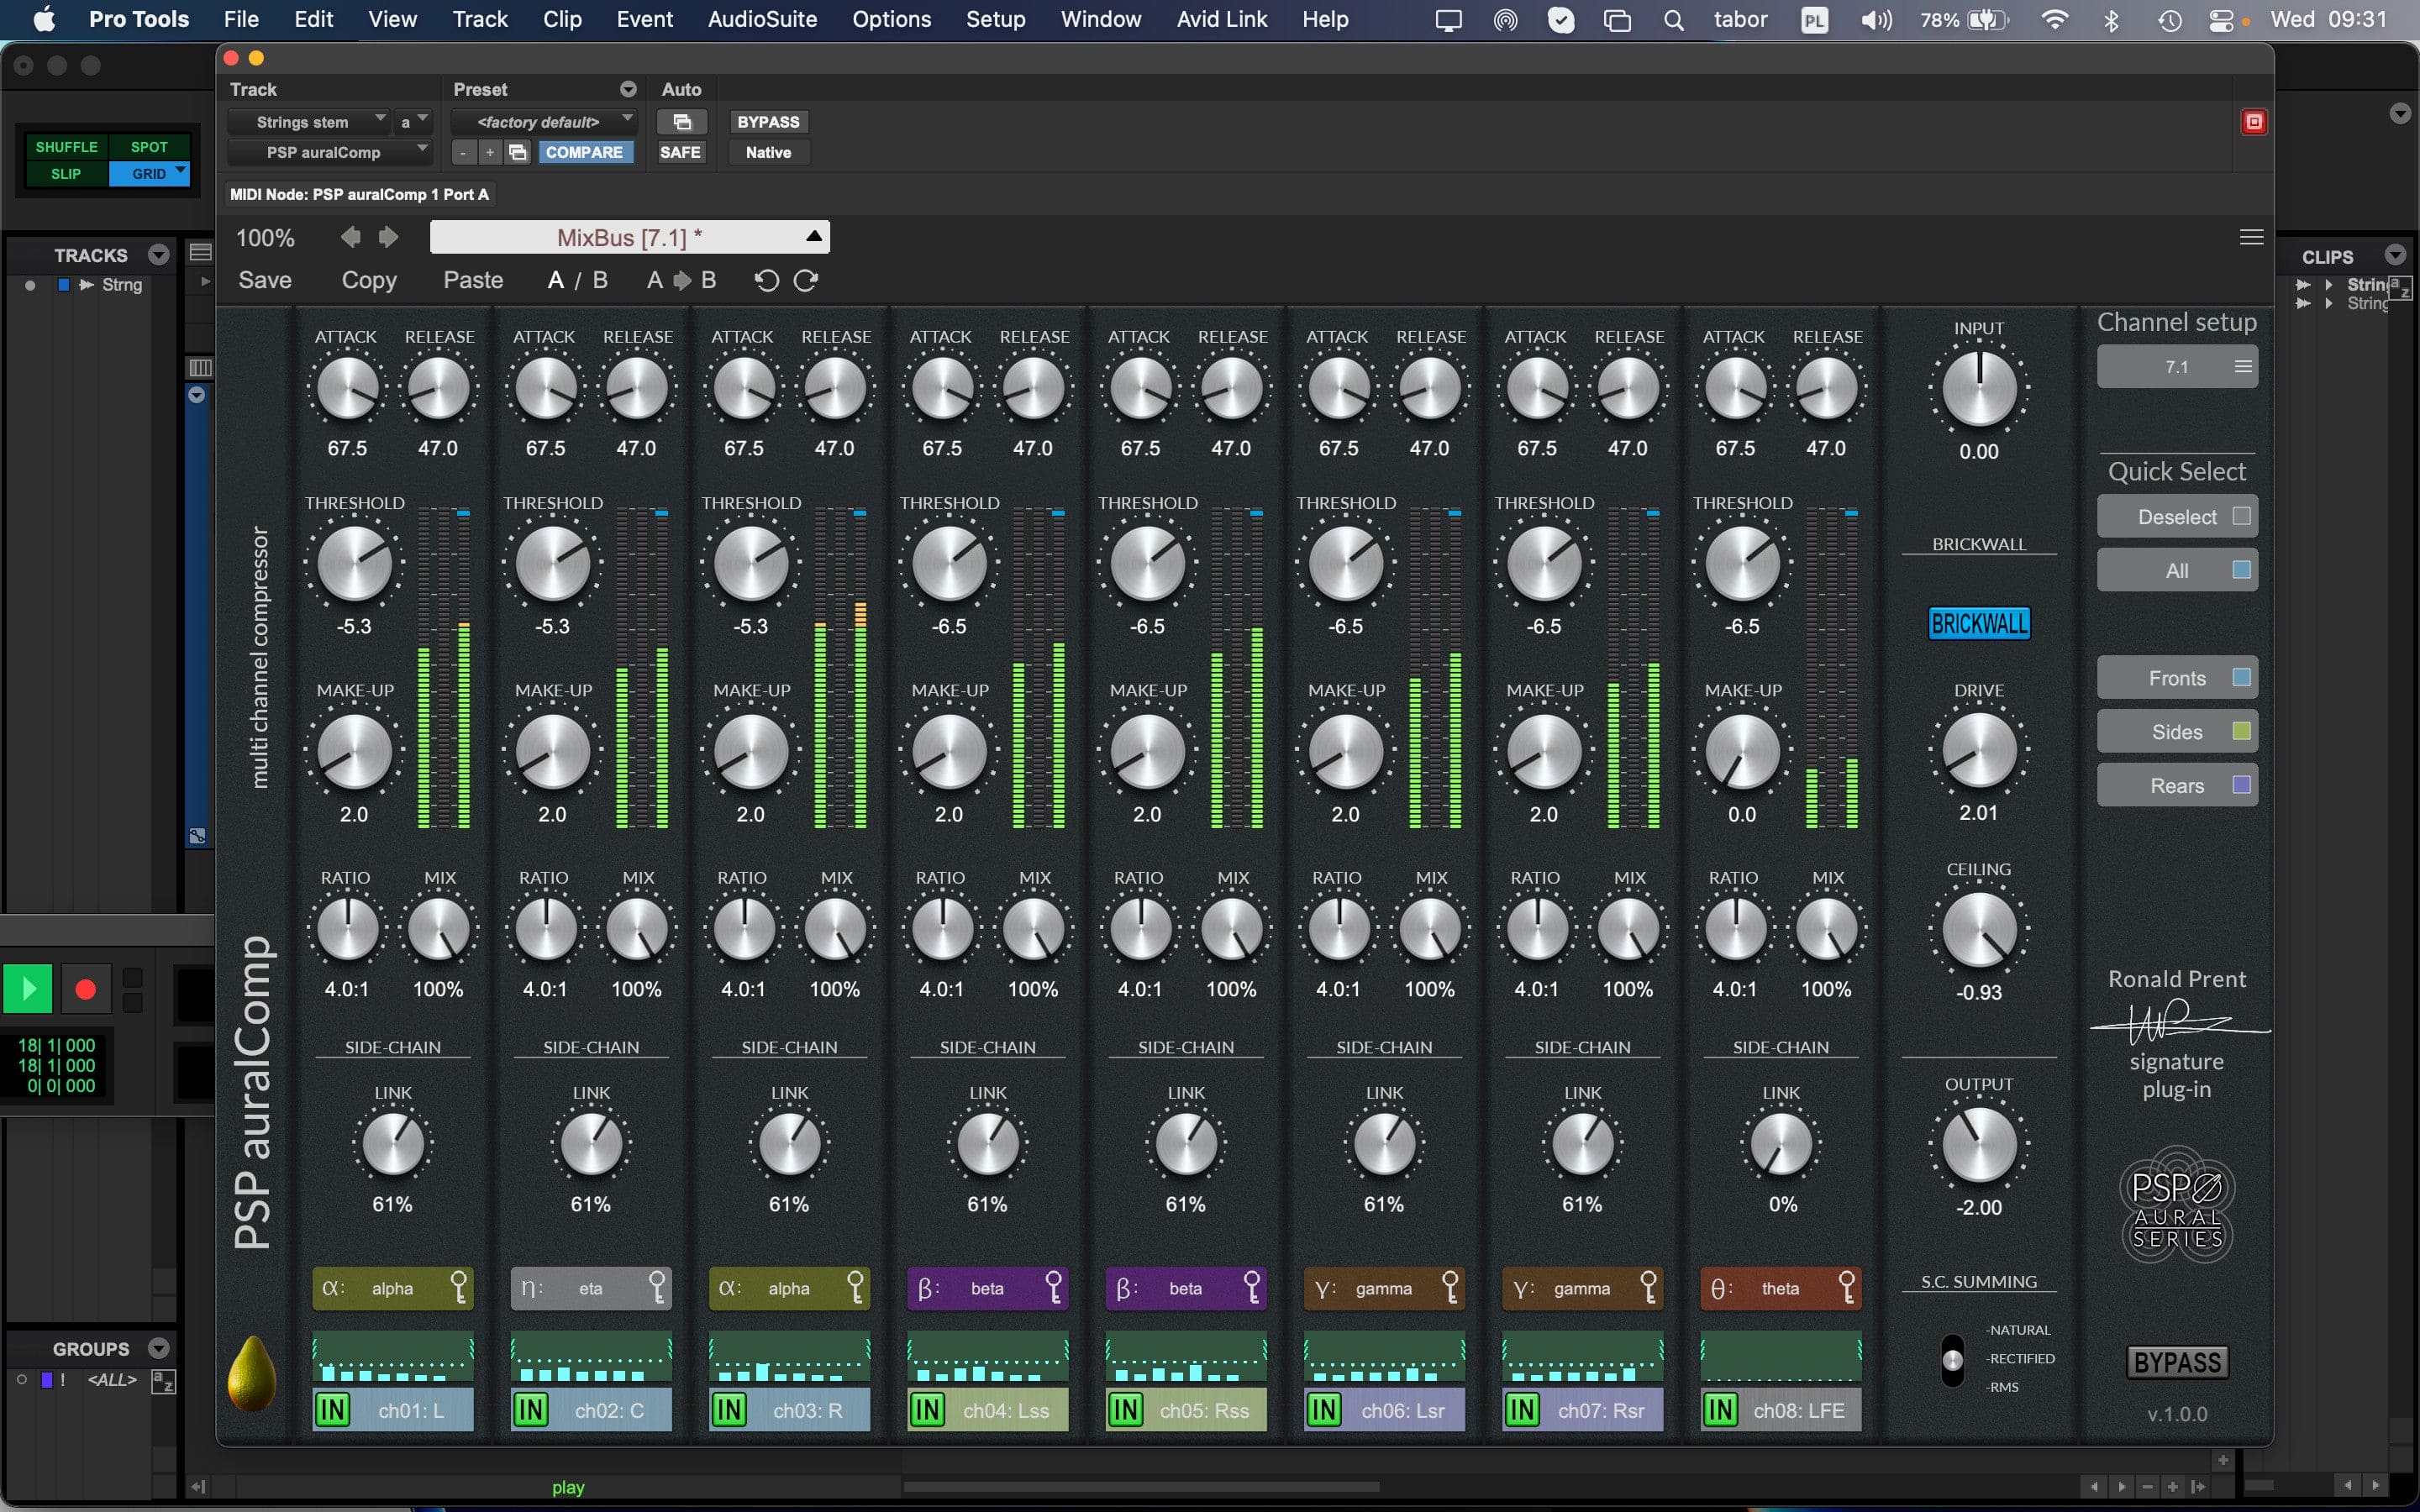
Task: Click the green play transport button
Action: coord(27,989)
